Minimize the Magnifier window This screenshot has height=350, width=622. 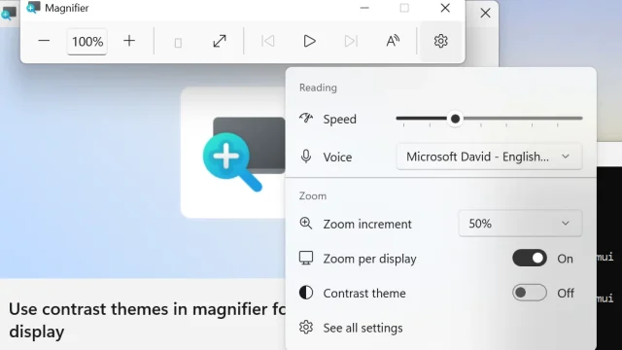tap(364, 8)
